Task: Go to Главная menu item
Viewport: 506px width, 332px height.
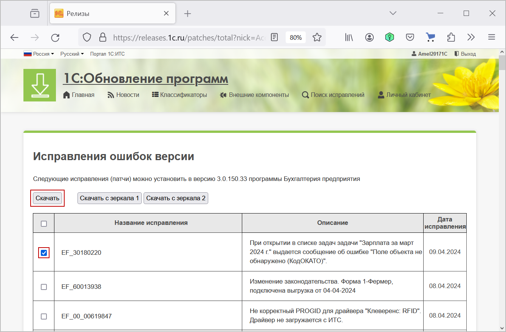Action: [79, 95]
